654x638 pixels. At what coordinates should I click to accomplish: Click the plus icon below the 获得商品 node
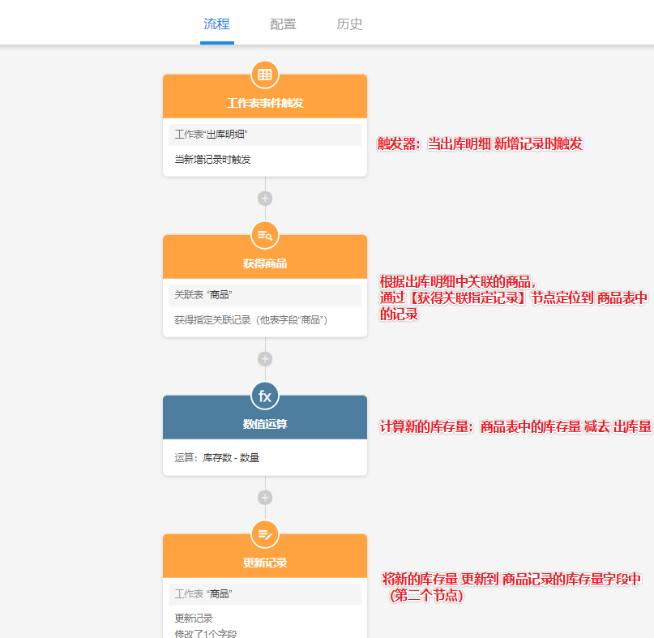265,359
